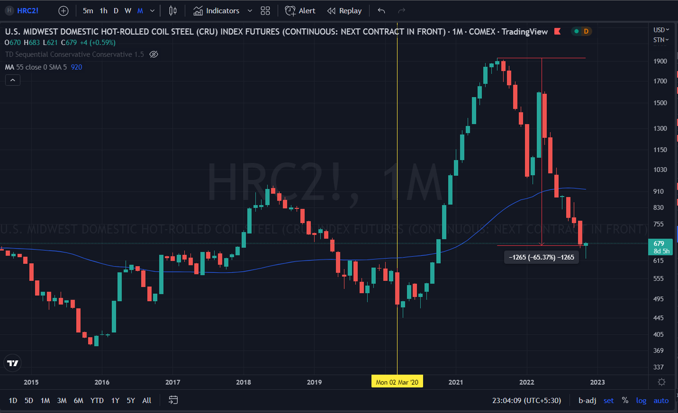678x413 pixels.
Task: Toggle log scale mode
Action: tap(641, 400)
